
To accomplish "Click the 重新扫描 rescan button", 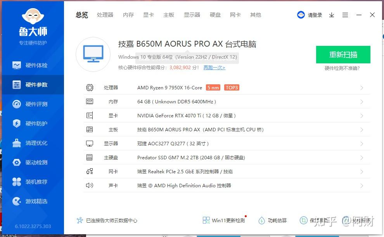I will click(x=343, y=54).
